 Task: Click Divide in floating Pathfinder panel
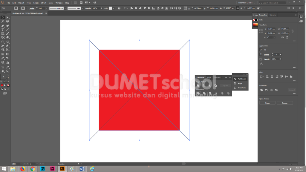[x=198, y=93]
